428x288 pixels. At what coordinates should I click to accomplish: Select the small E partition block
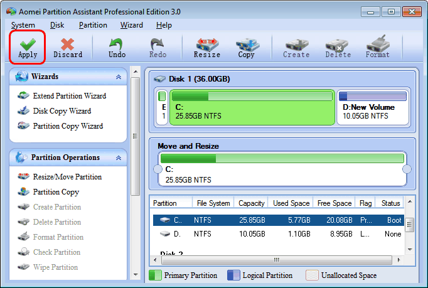tap(162, 107)
